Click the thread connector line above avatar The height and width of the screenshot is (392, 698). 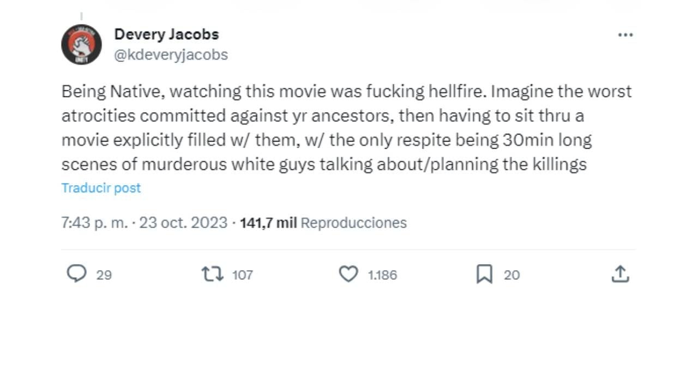[x=82, y=16]
